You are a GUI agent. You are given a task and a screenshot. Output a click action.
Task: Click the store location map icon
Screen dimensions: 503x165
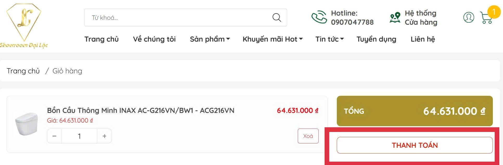(x=395, y=17)
